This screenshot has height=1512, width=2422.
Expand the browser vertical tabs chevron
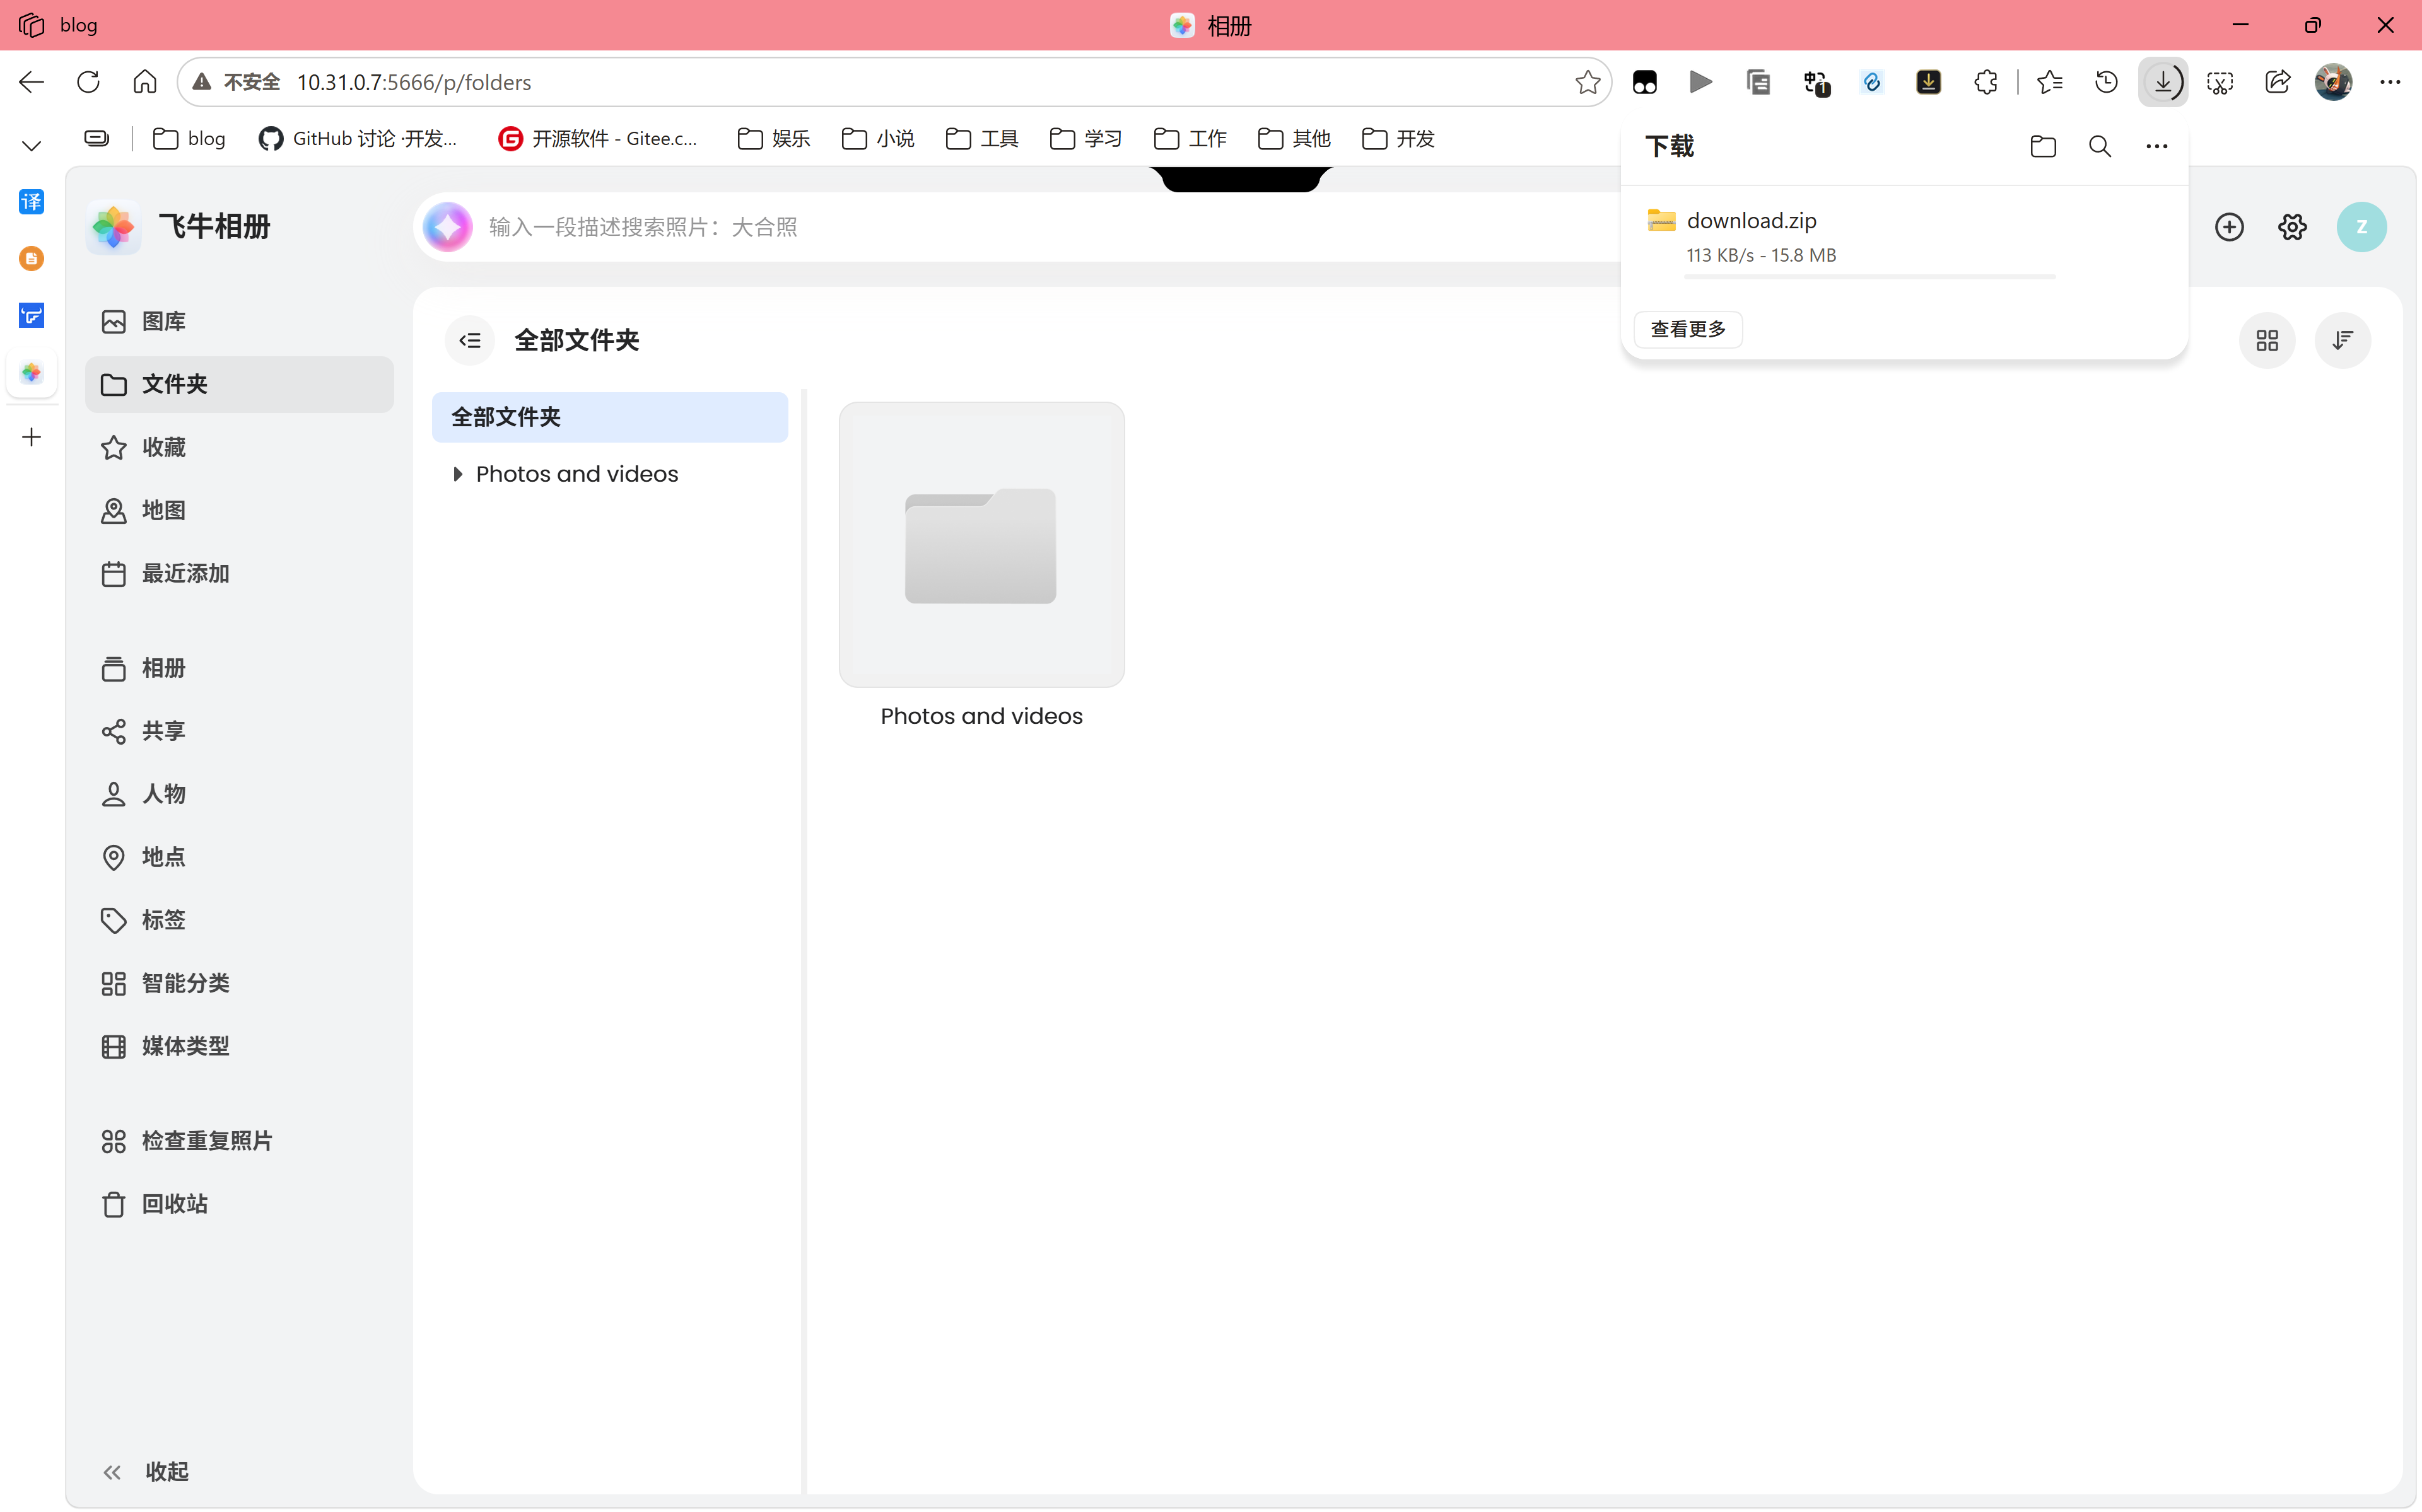(31, 146)
